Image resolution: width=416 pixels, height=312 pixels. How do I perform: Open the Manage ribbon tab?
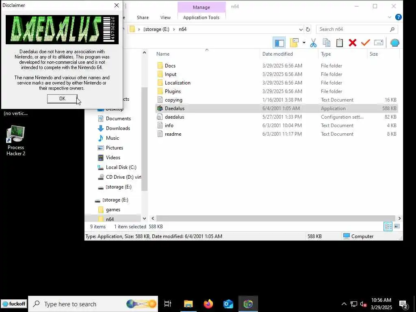click(201, 7)
